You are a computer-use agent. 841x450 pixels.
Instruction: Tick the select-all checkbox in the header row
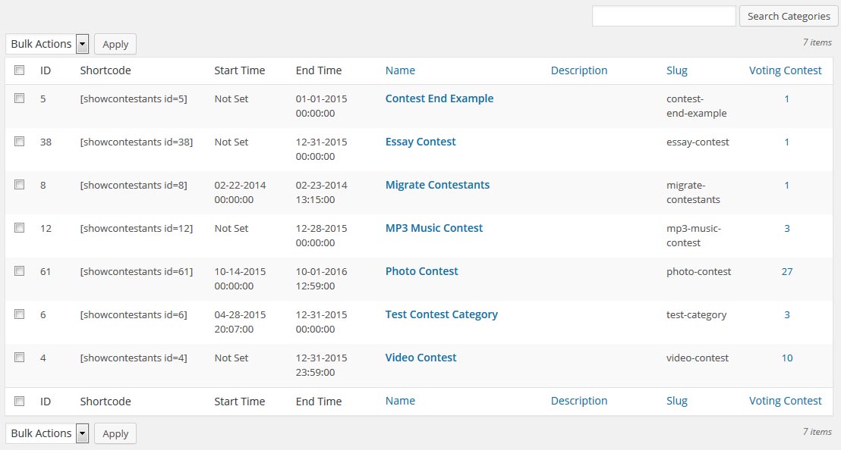click(19, 70)
